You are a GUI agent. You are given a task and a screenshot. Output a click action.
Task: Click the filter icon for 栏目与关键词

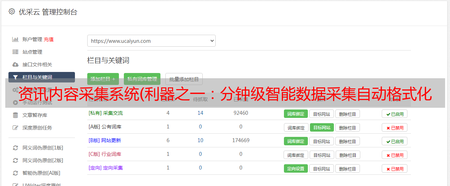pyautogui.click(x=15, y=77)
